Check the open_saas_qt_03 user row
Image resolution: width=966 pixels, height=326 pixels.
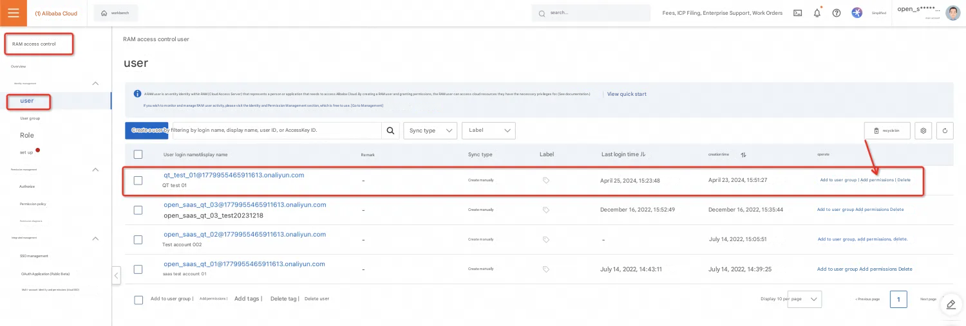pyautogui.click(x=138, y=210)
